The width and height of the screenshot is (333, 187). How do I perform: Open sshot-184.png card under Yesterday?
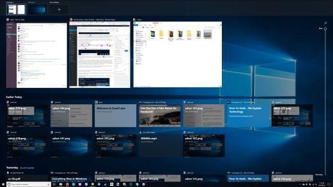[160, 178]
